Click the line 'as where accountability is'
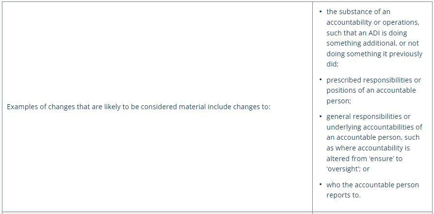 pos(368,148)
